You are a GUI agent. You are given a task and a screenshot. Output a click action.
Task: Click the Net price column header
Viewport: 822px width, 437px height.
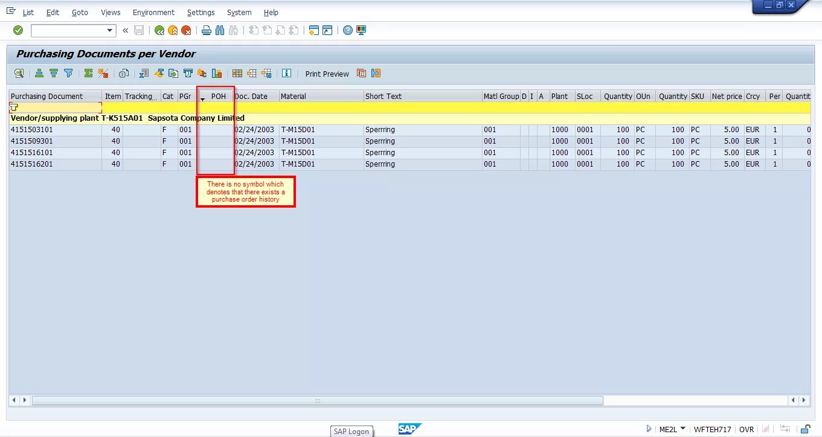[x=727, y=97]
